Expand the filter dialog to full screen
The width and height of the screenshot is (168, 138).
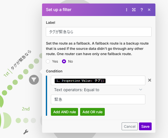[x=134, y=10]
